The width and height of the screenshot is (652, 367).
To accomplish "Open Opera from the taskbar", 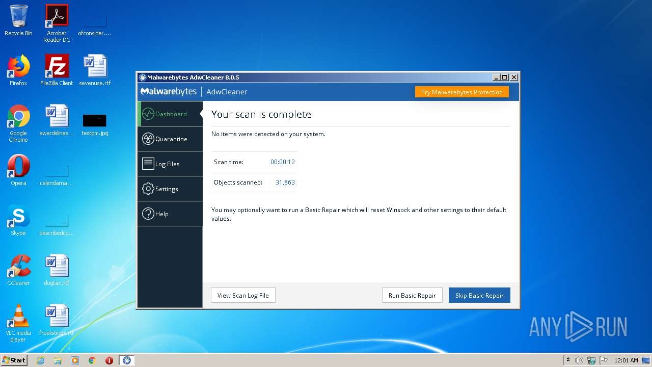I will 109,360.
